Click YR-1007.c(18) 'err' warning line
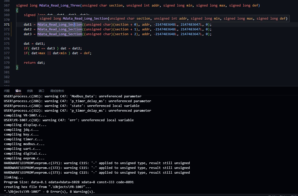The image size is (298, 196). click(x=69, y=120)
